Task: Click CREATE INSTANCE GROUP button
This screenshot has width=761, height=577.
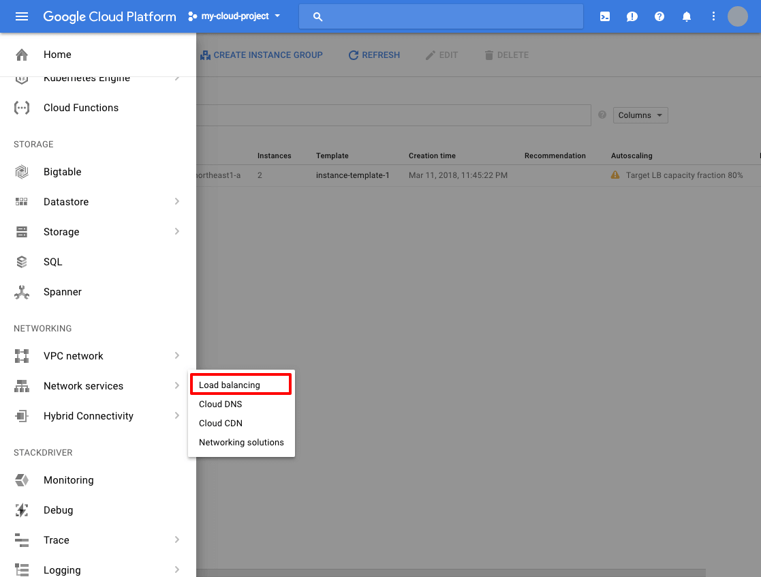Action: coord(261,55)
